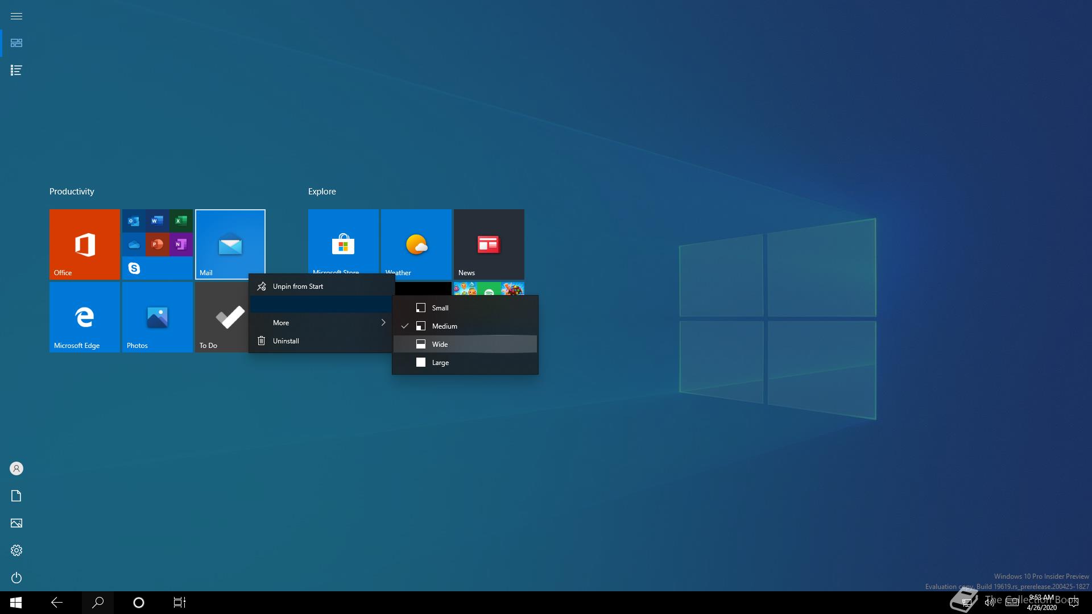Open the touch keyboard icon in tray
1092x614 pixels.
(1012, 603)
